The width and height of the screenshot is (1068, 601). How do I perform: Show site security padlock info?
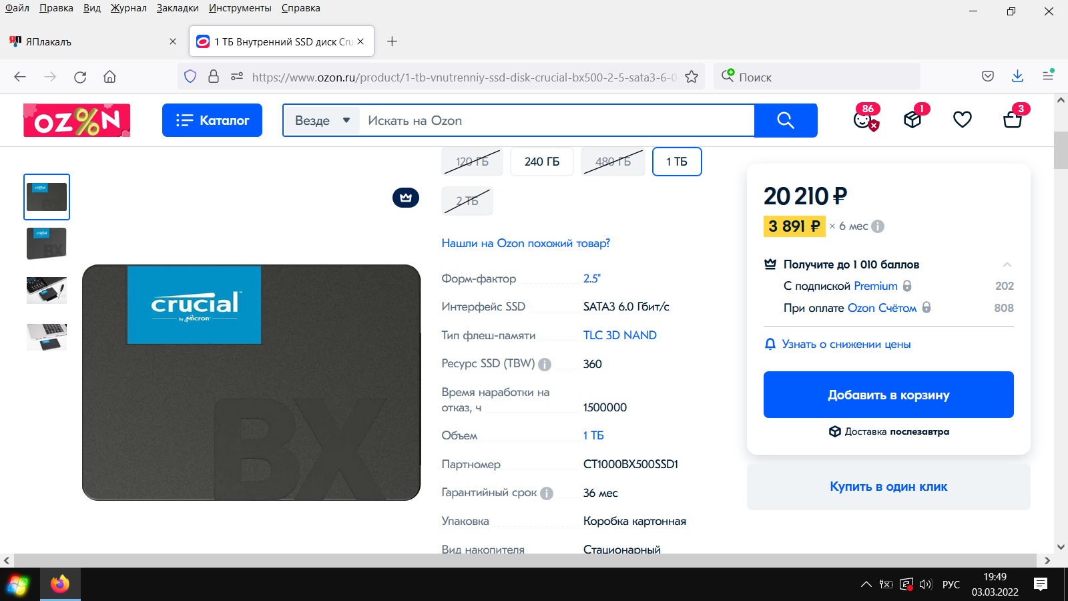click(214, 77)
